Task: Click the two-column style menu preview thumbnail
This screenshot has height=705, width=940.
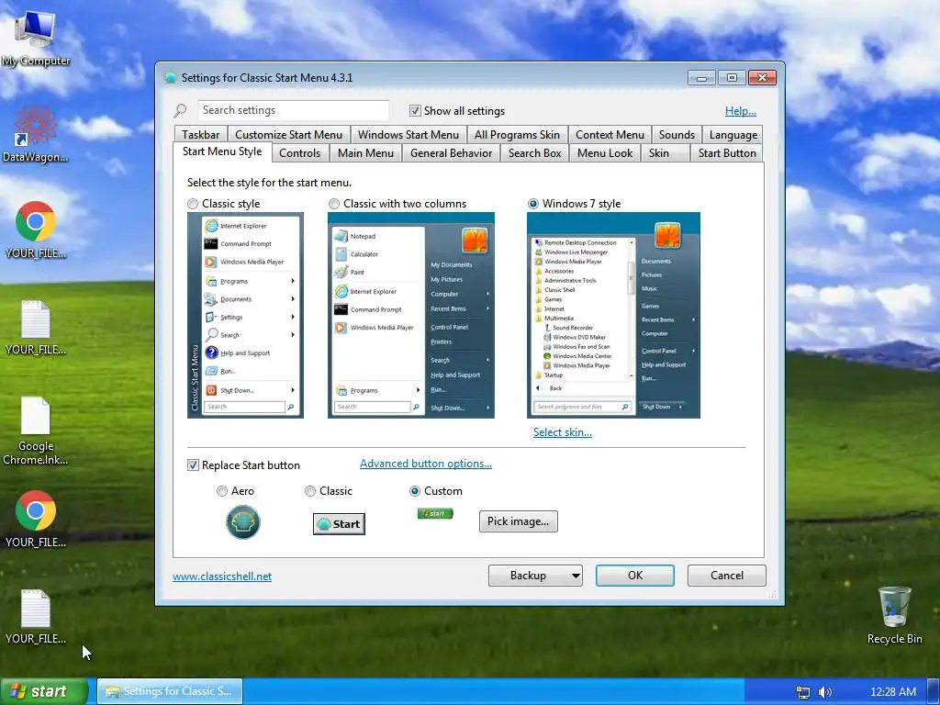Action: coord(411,316)
